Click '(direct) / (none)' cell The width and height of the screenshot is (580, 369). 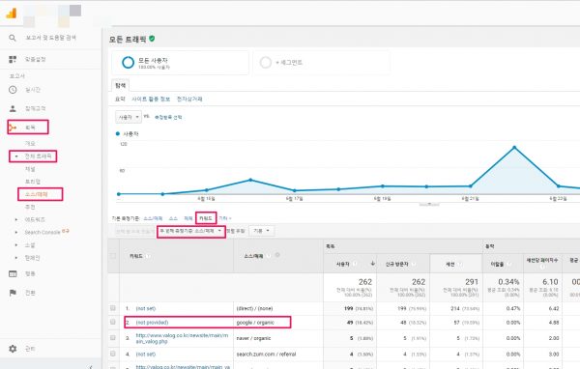(x=254, y=308)
